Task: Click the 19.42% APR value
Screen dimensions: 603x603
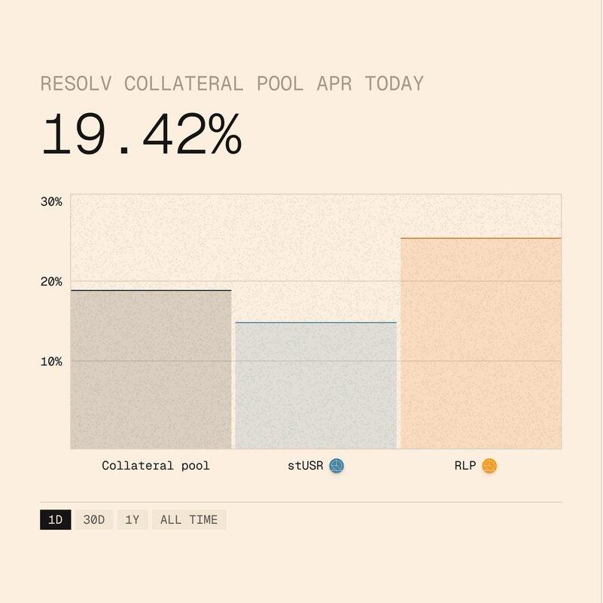Action: point(141,134)
